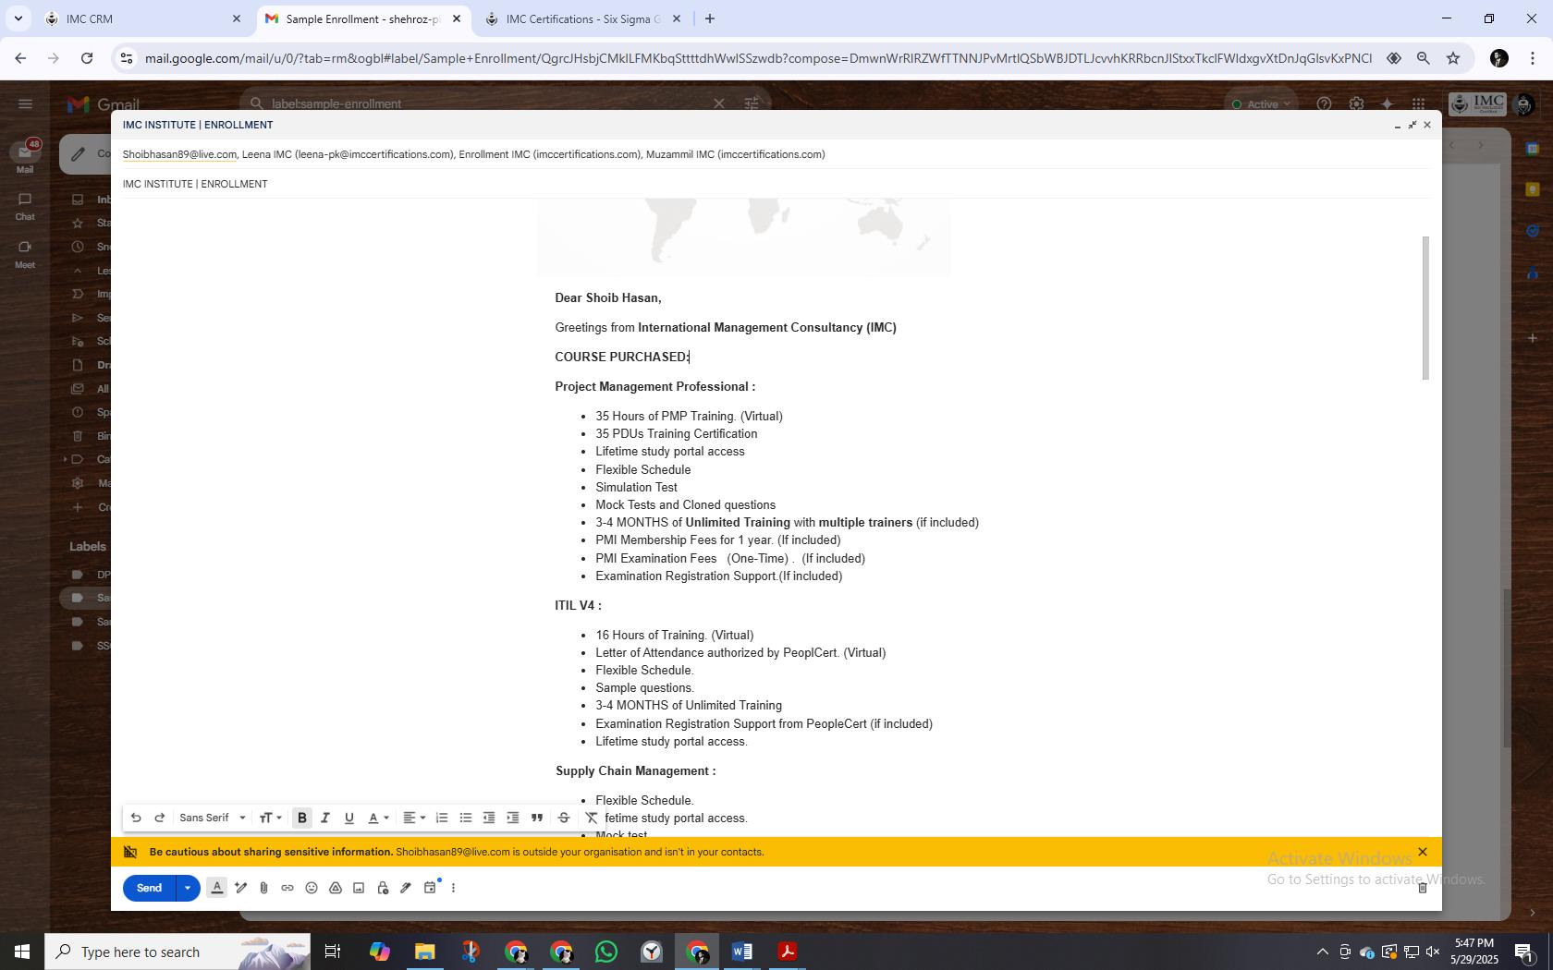1553x970 pixels.
Task: Click the calendar scheduling icon in compose
Action: coord(430,888)
